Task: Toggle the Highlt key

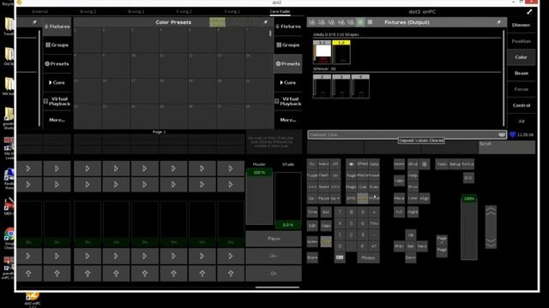Action: 413,212
